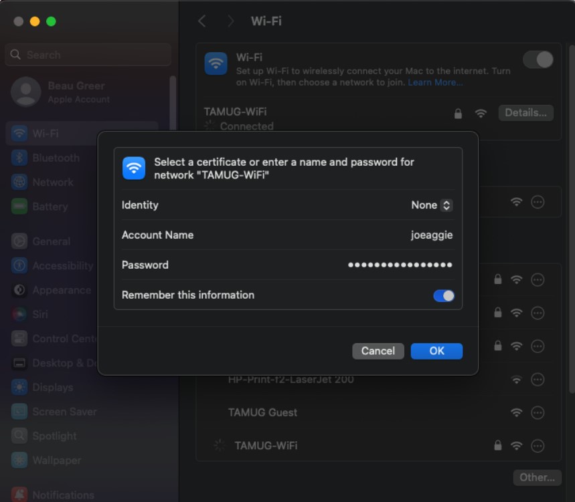Open Network settings via its globe icon
Image resolution: width=575 pixels, height=502 pixels.
[19, 182]
